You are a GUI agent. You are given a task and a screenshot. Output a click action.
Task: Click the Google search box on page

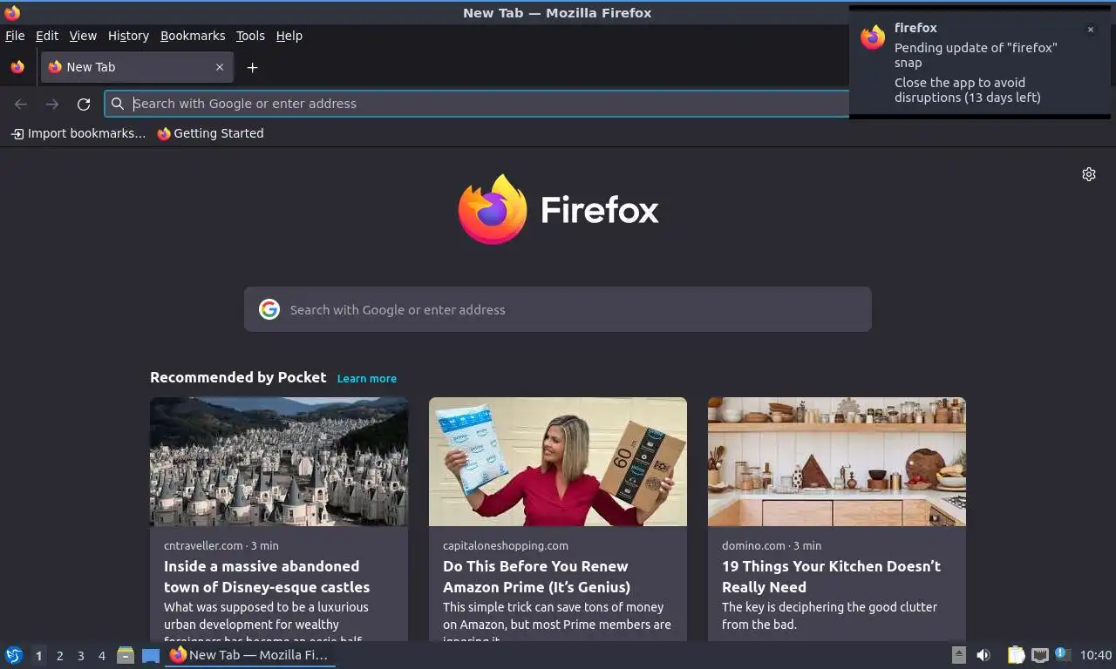coord(558,309)
